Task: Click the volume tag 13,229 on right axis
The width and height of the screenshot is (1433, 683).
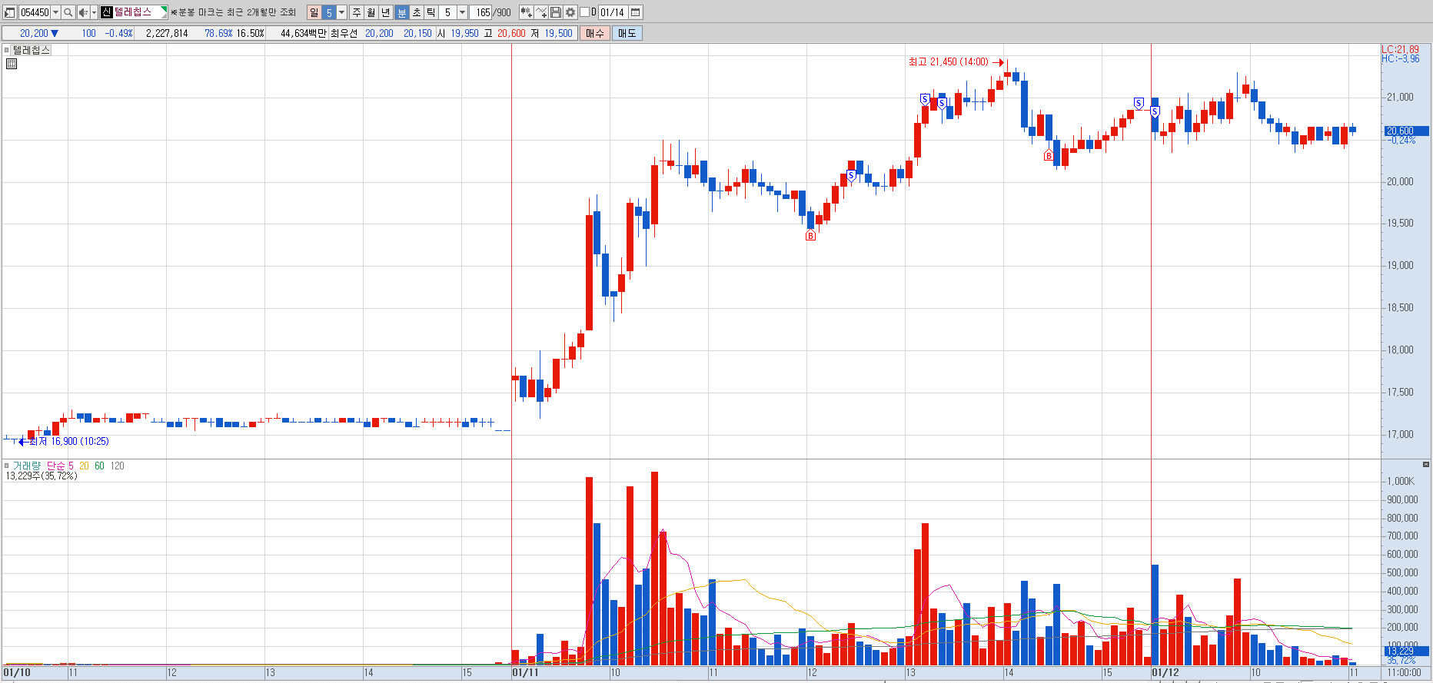Action: pos(1406,651)
